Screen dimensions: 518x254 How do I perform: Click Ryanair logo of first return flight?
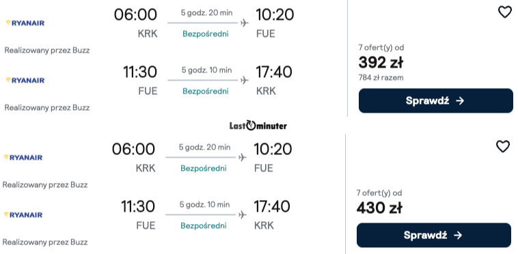click(x=25, y=81)
